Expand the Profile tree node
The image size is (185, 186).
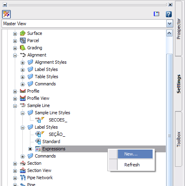(15, 91)
